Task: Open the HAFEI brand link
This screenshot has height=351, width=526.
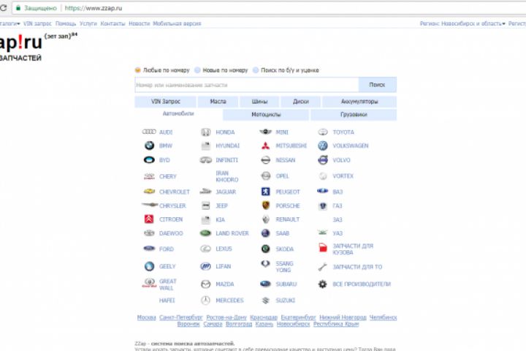Action: coord(167,301)
